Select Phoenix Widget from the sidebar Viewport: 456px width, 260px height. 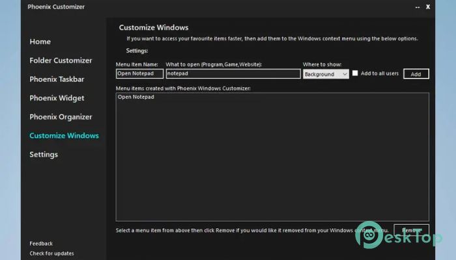57,98
